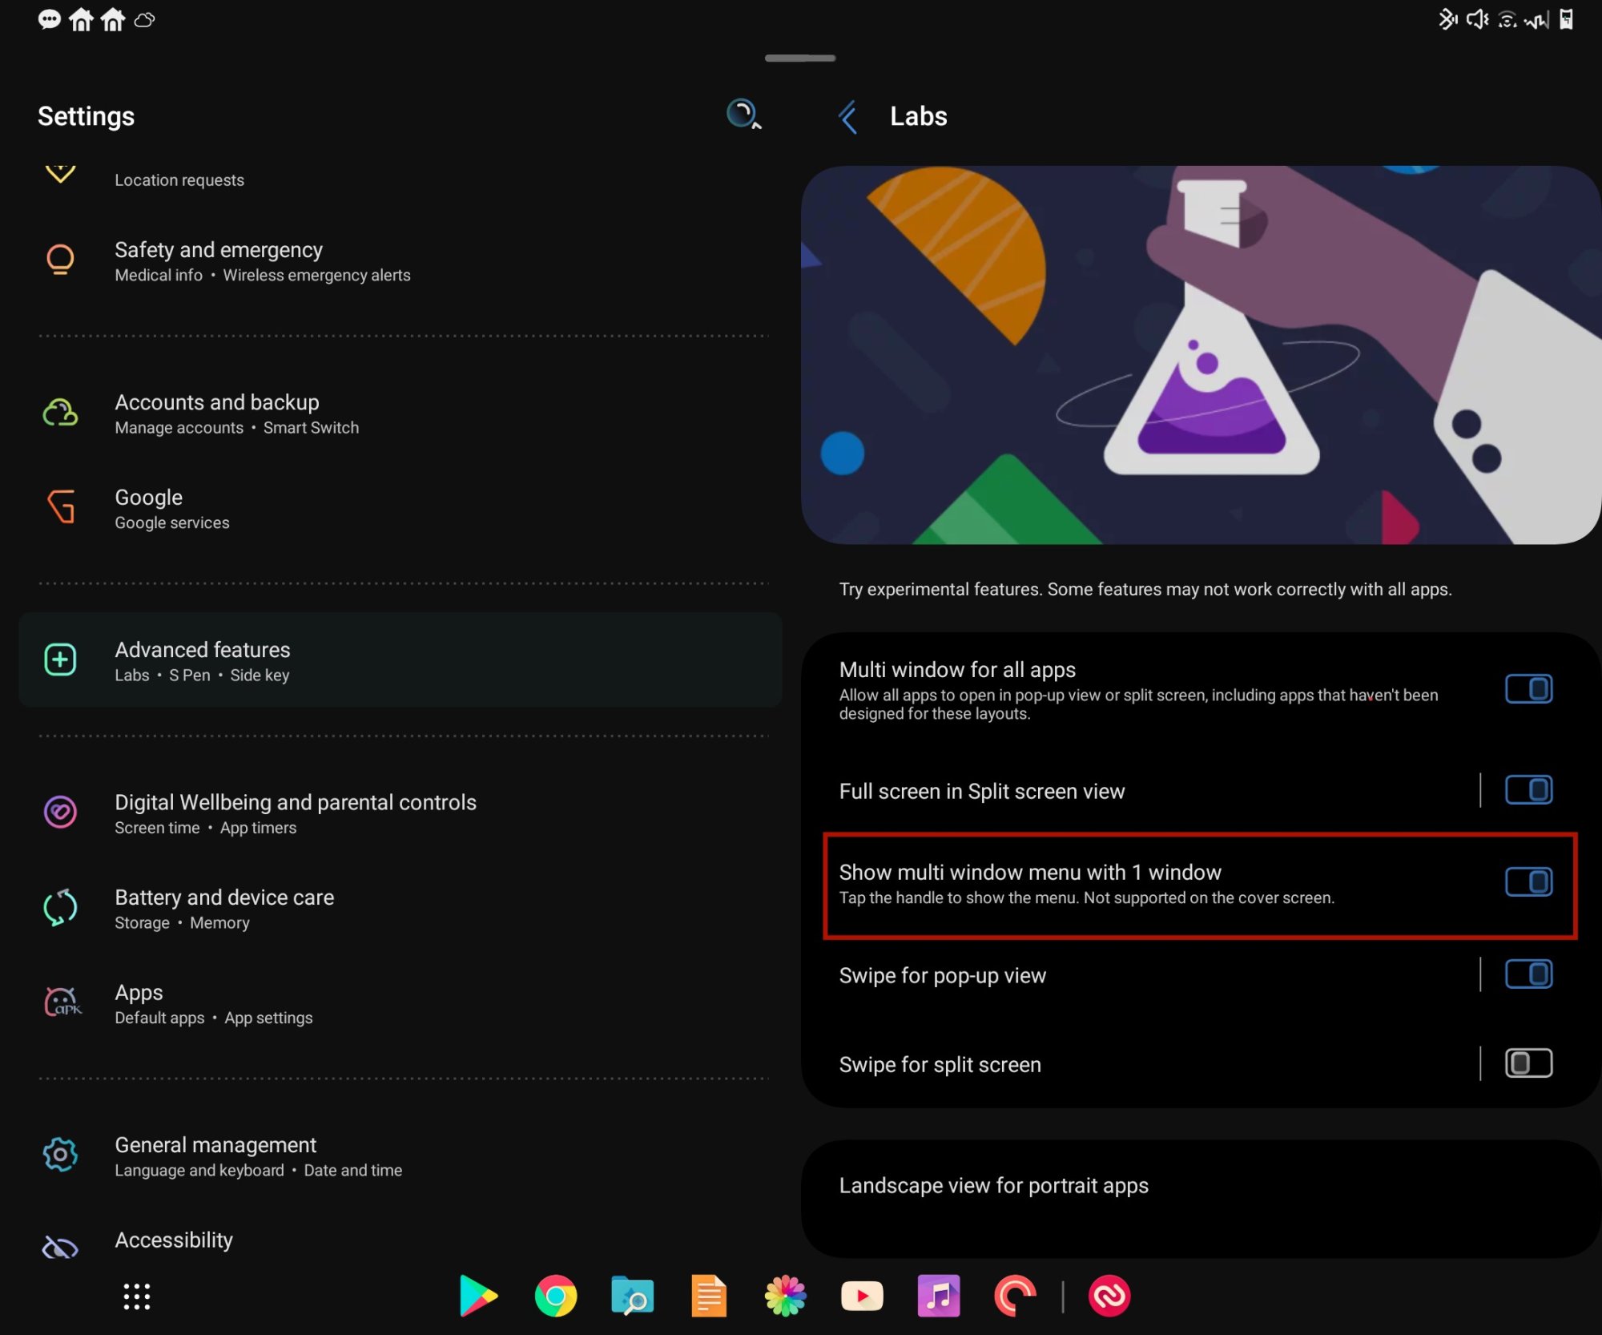The height and width of the screenshot is (1335, 1602).
Task: Turn off Swipe for pop-up view switch
Action: click(1528, 974)
